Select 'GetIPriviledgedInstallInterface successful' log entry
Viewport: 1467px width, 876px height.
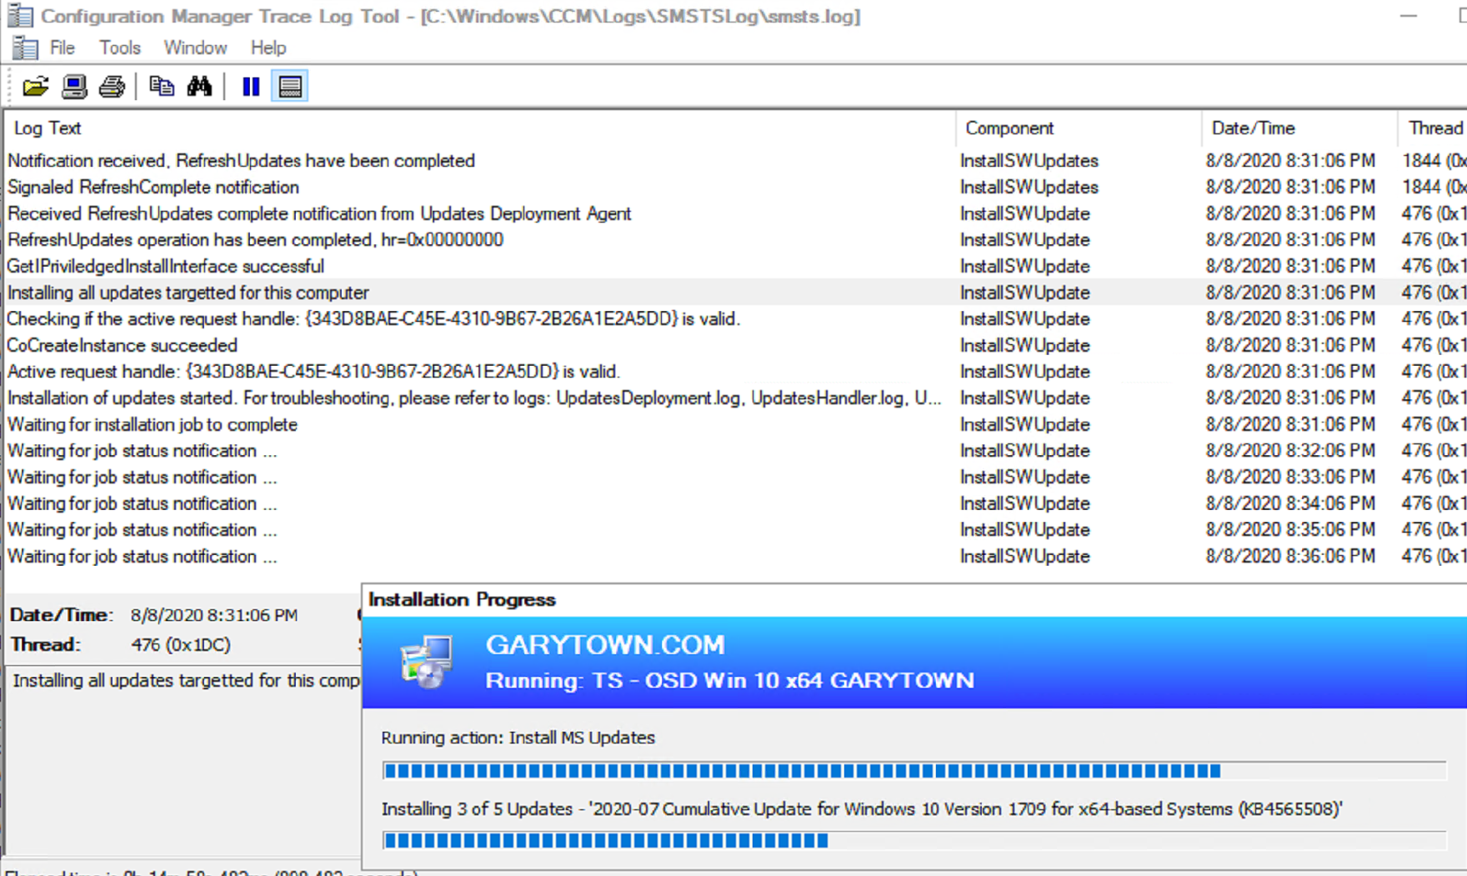tap(166, 266)
